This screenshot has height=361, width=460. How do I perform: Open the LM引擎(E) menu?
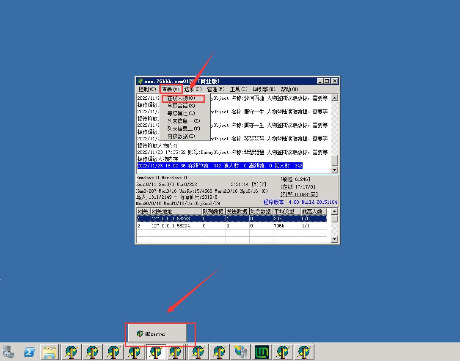(264, 89)
